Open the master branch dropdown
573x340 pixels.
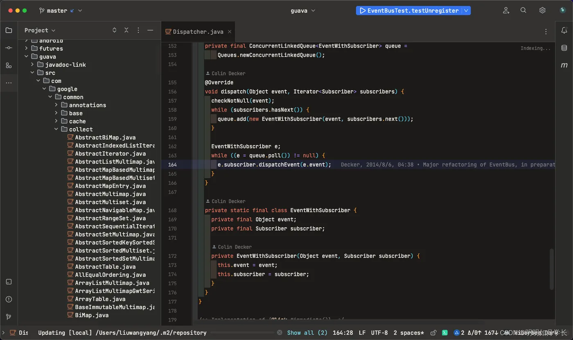pyautogui.click(x=61, y=11)
